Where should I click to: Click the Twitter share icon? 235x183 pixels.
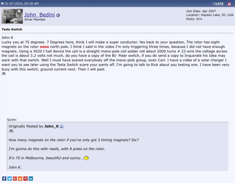pyautogui.click(x=10, y=178)
